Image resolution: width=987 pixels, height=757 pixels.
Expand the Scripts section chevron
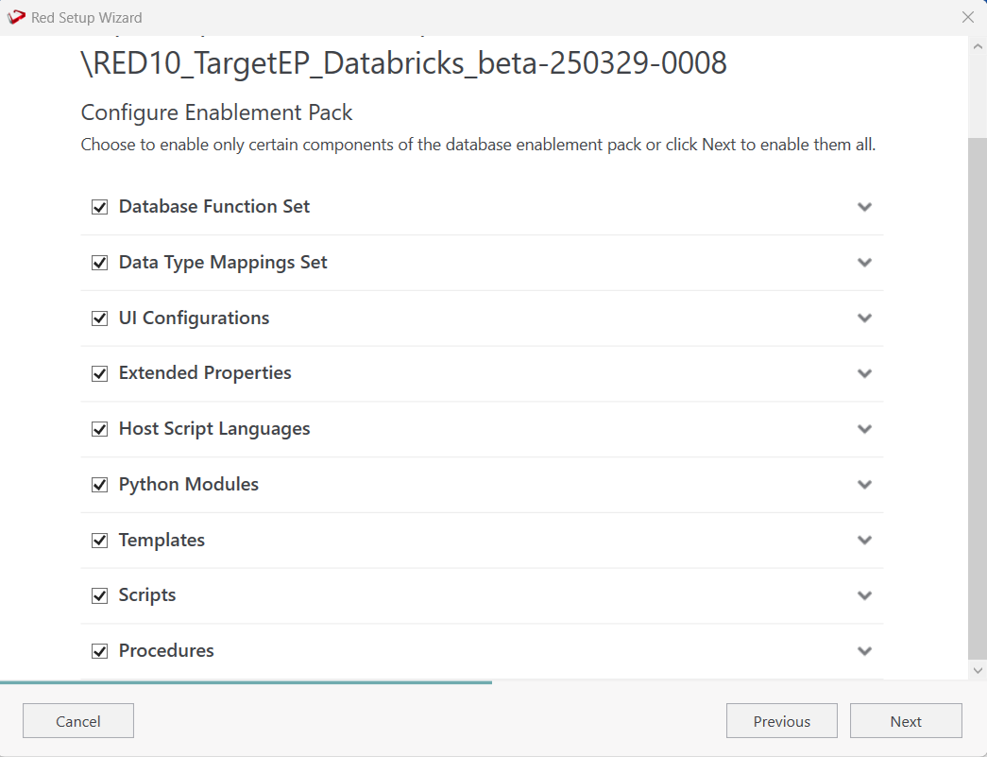click(x=864, y=595)
